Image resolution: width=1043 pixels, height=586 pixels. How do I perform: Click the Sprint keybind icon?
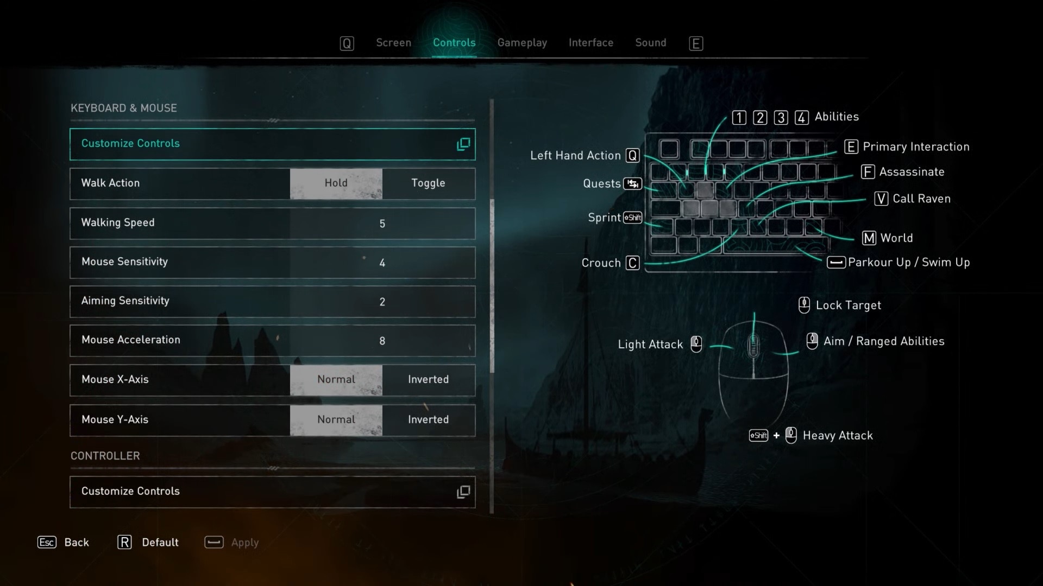pos(631,217)
